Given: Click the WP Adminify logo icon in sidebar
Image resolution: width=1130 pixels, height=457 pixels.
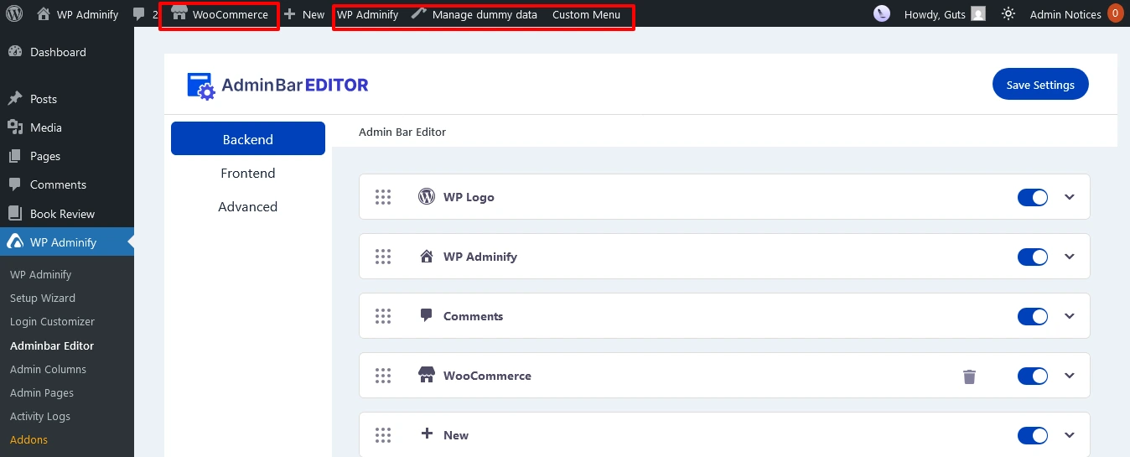Looking at the screenshot, I should [x=15, y=242].
